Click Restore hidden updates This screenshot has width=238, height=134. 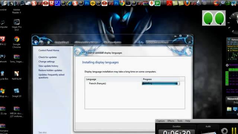coord(50,70)
